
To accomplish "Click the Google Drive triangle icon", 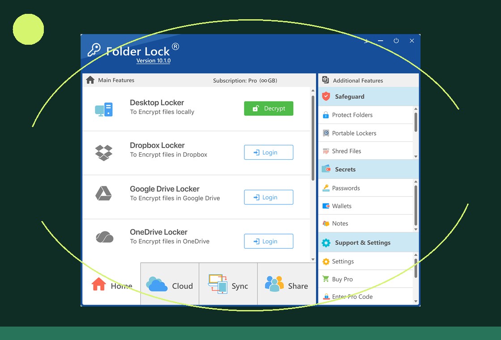I will [x=103, y=193].
